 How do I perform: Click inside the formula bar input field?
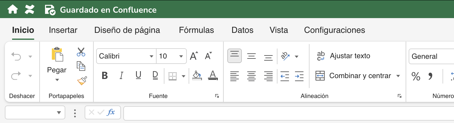point(287,113)
